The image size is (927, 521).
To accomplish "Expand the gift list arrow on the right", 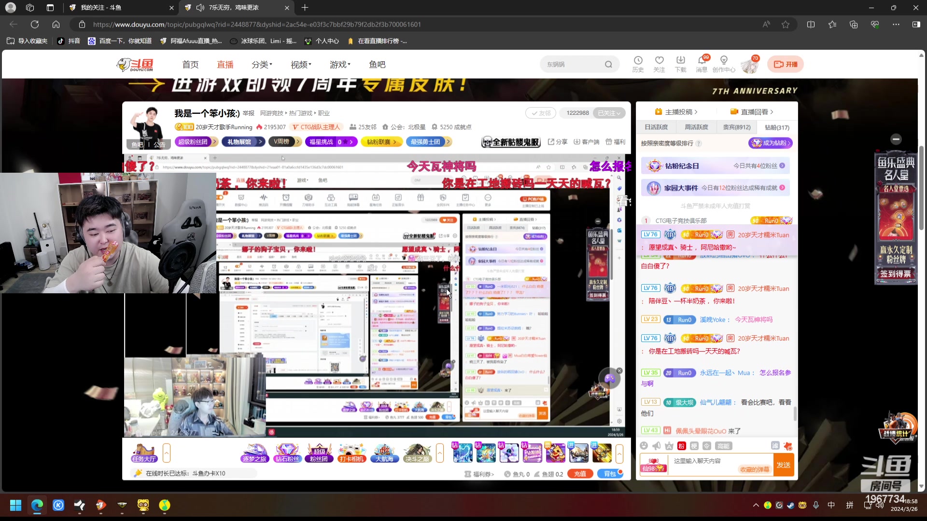I will point(619,453).
